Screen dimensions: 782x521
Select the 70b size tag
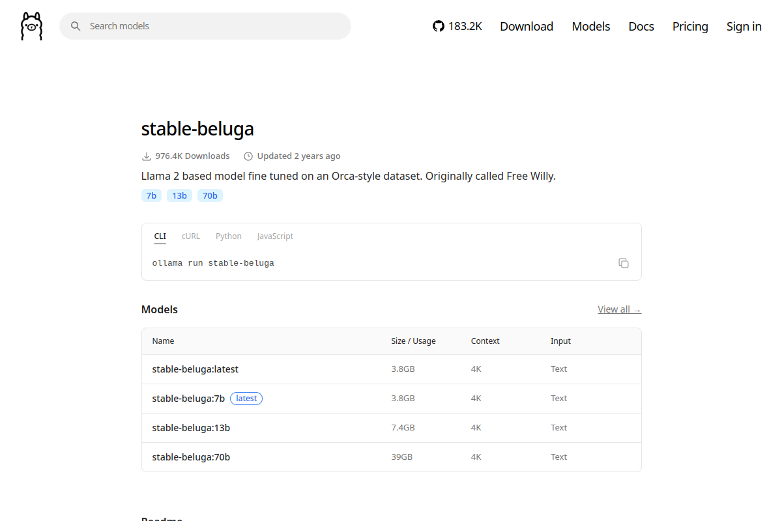(x=210, y=195)
